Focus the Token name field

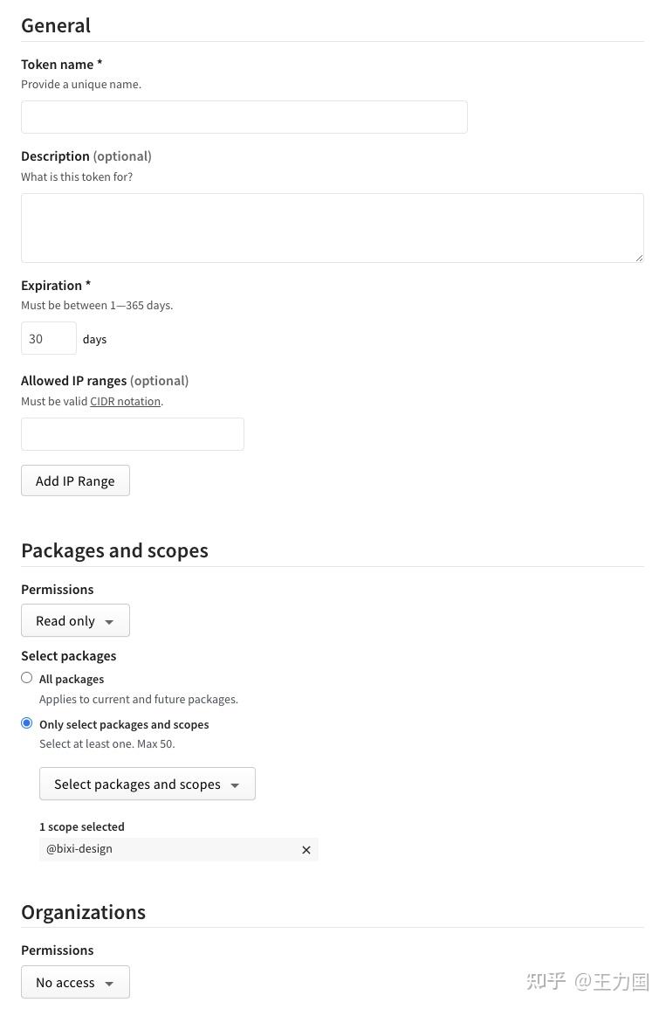244,117
